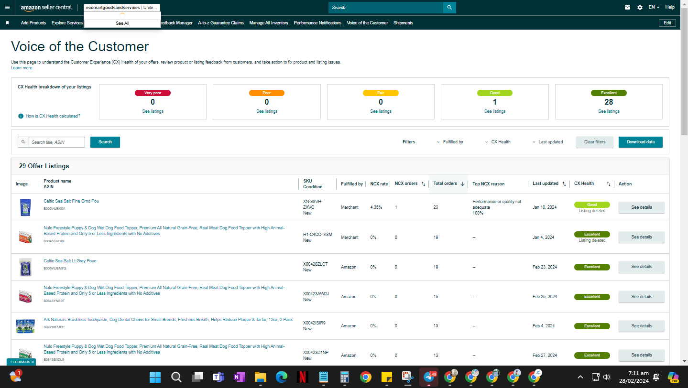Open A-to-z Guarantee Claims menu item

(221, 23)
